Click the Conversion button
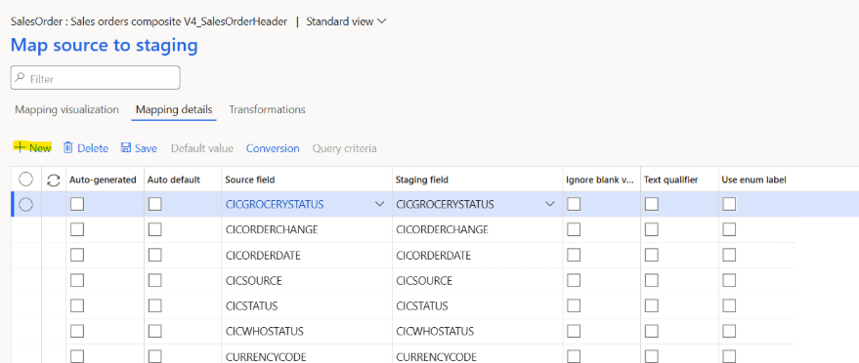The image size is (859, 363). tap(273, 148)
